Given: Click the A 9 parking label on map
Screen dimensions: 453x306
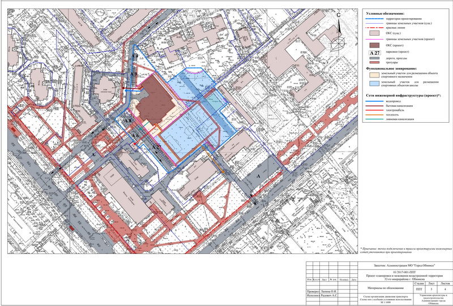Looking at the screenshot, I should click(134, 74).
